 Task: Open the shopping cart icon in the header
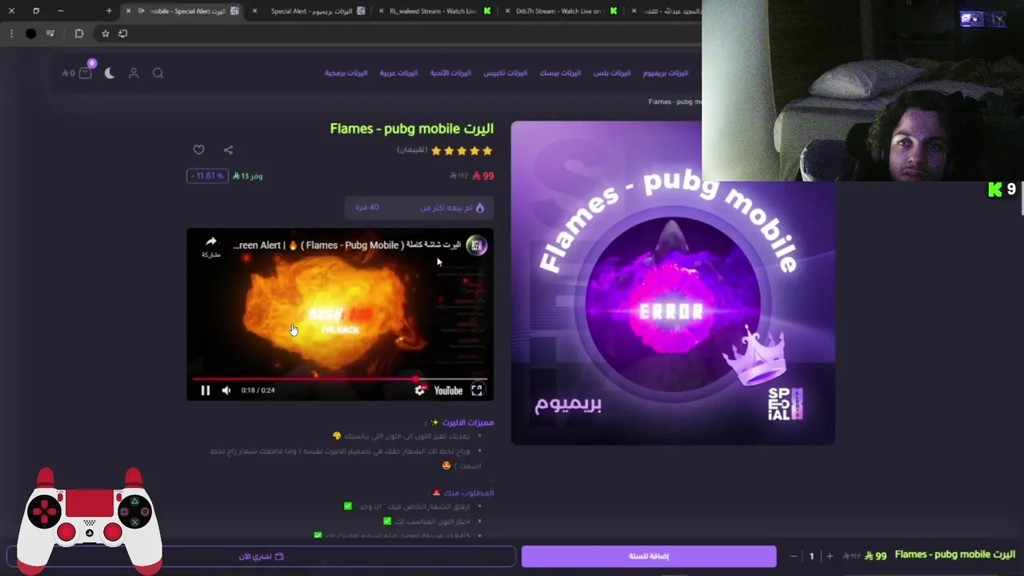(85, 72)
